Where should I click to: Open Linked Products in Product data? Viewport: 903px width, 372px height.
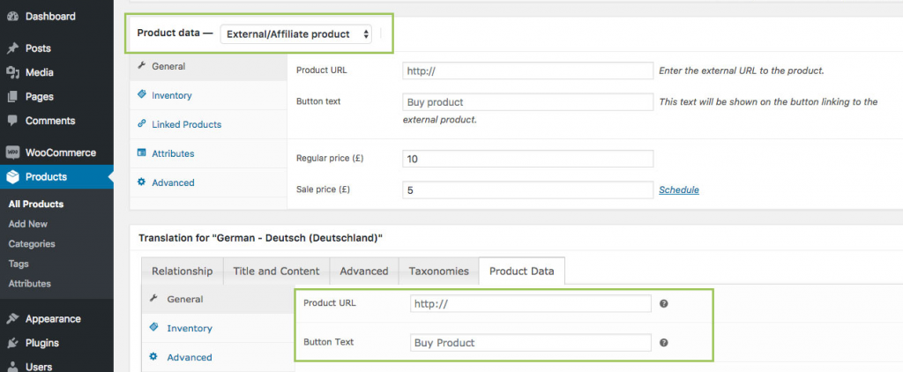coord(186,124)
